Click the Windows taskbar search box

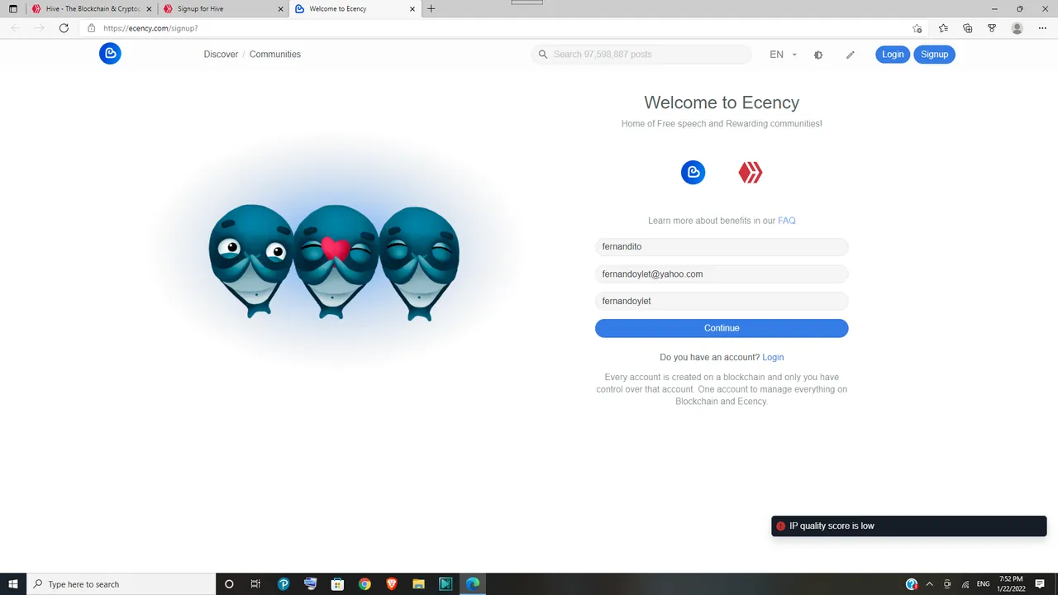pos(121,583)
